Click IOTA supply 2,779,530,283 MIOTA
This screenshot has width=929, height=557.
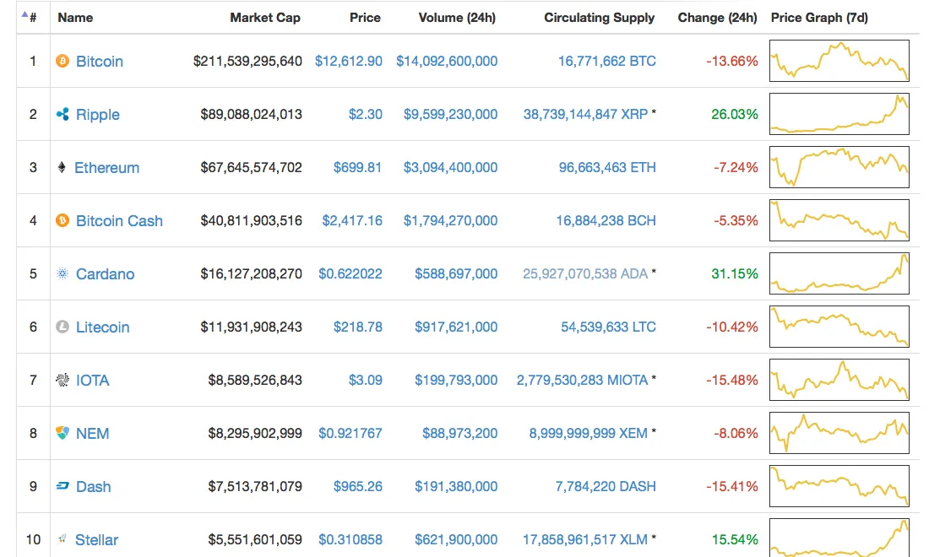[582, 380]
